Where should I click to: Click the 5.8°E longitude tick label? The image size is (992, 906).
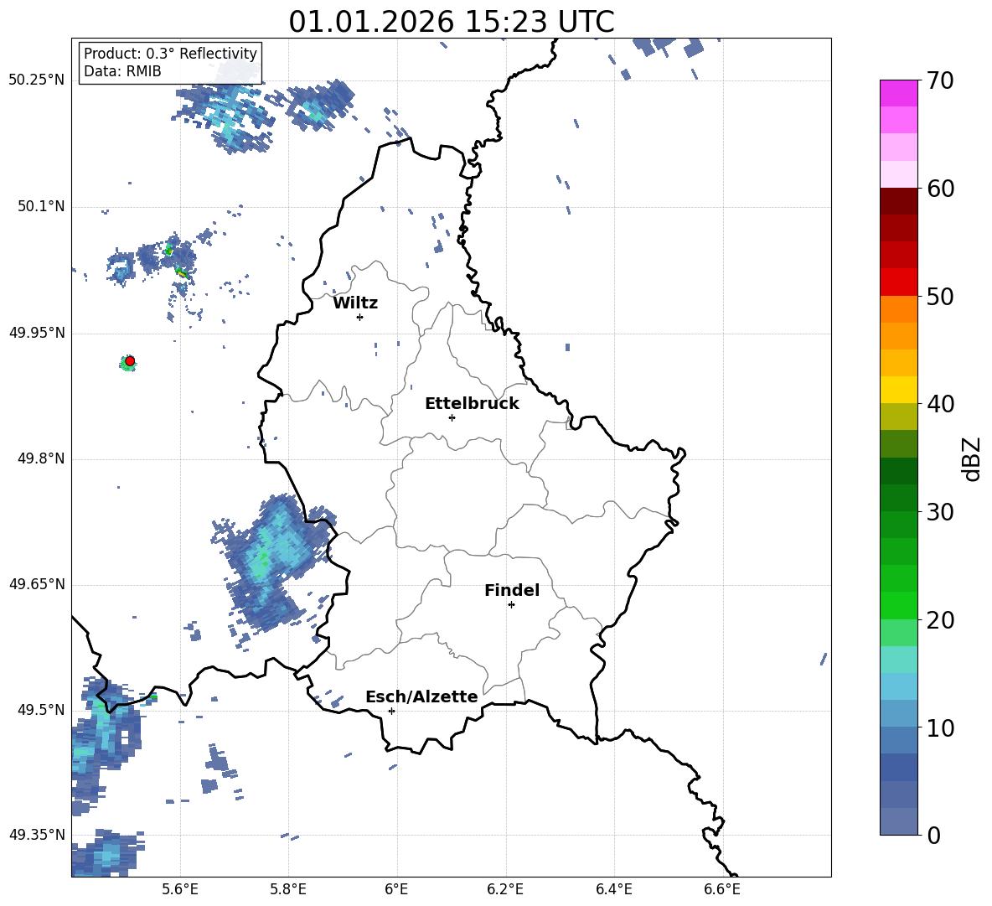288,889
